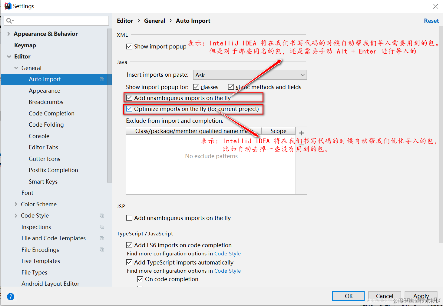
Task: Open the Insert imports on paste dropdown
Action: coord(250,75)
